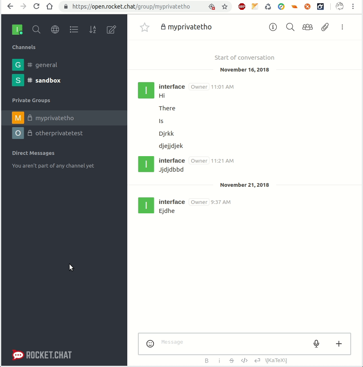Click the Message input field
The height and width of the screenshot is (367, 363).
click(234, 342)
